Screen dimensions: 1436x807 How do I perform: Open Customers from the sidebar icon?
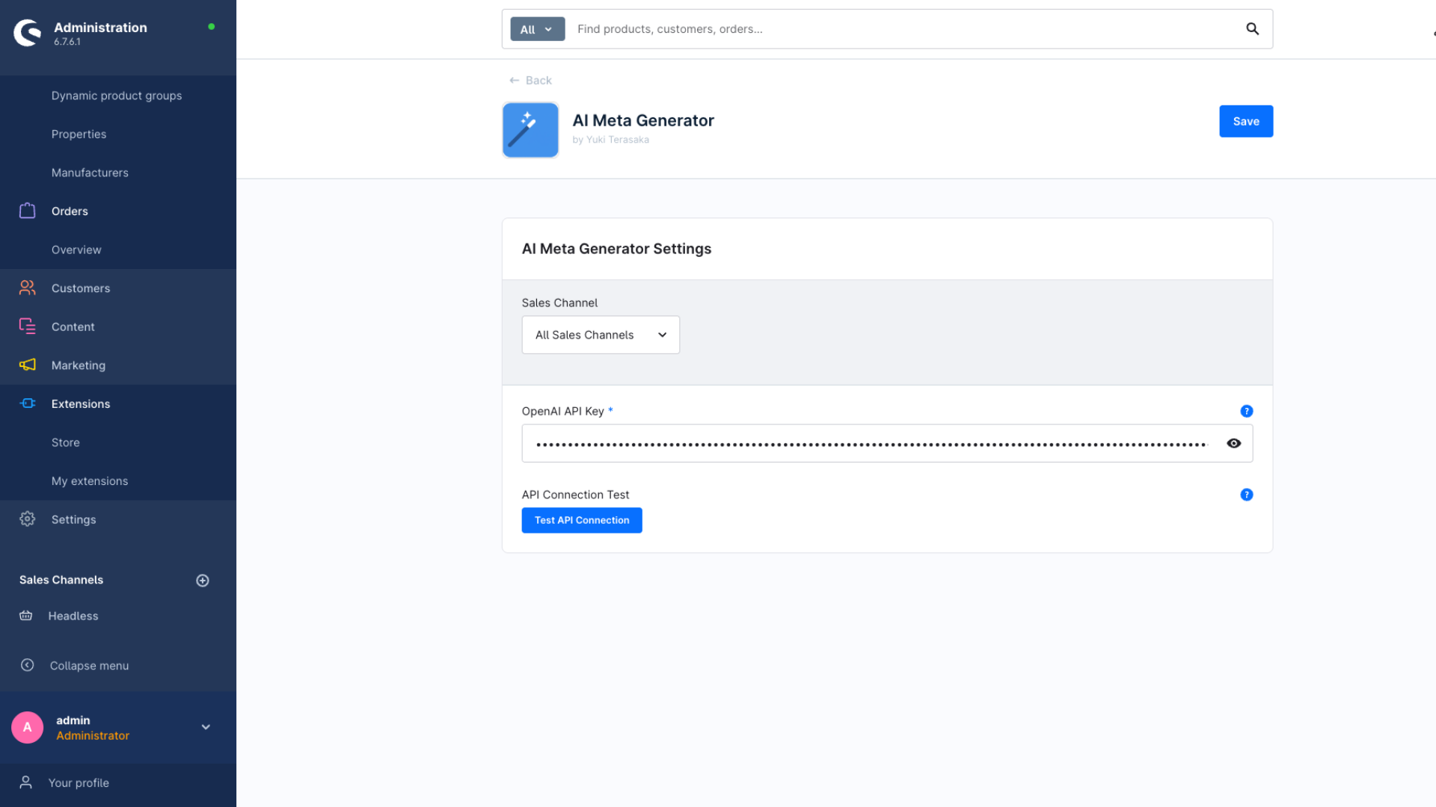28,288
